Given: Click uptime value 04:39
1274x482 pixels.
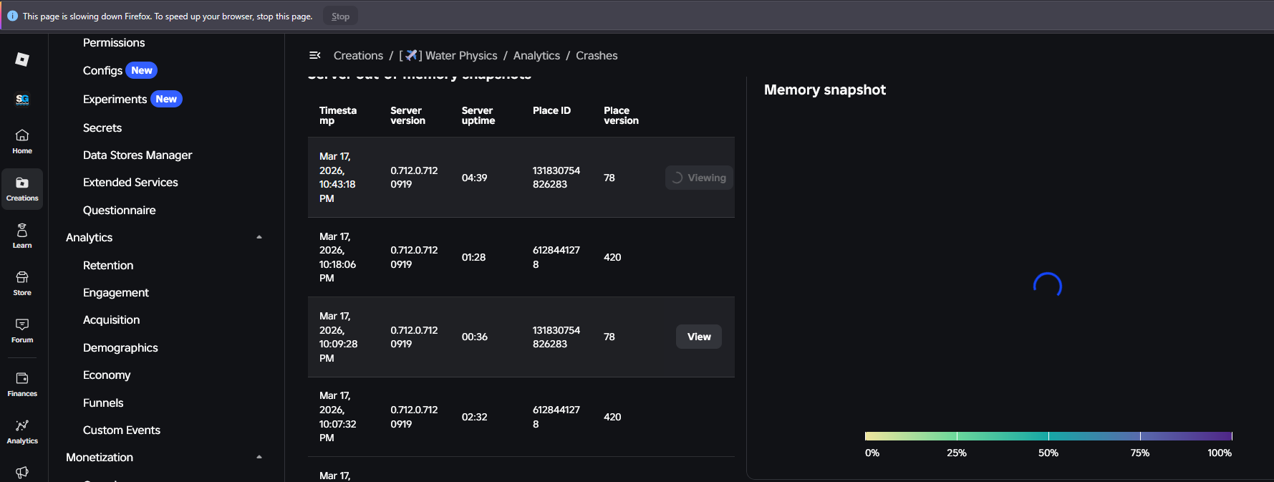Looking at the screenshot, I should coord(474,178).
